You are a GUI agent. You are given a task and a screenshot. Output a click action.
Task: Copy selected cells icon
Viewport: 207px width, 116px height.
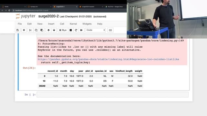pos(36,30)
